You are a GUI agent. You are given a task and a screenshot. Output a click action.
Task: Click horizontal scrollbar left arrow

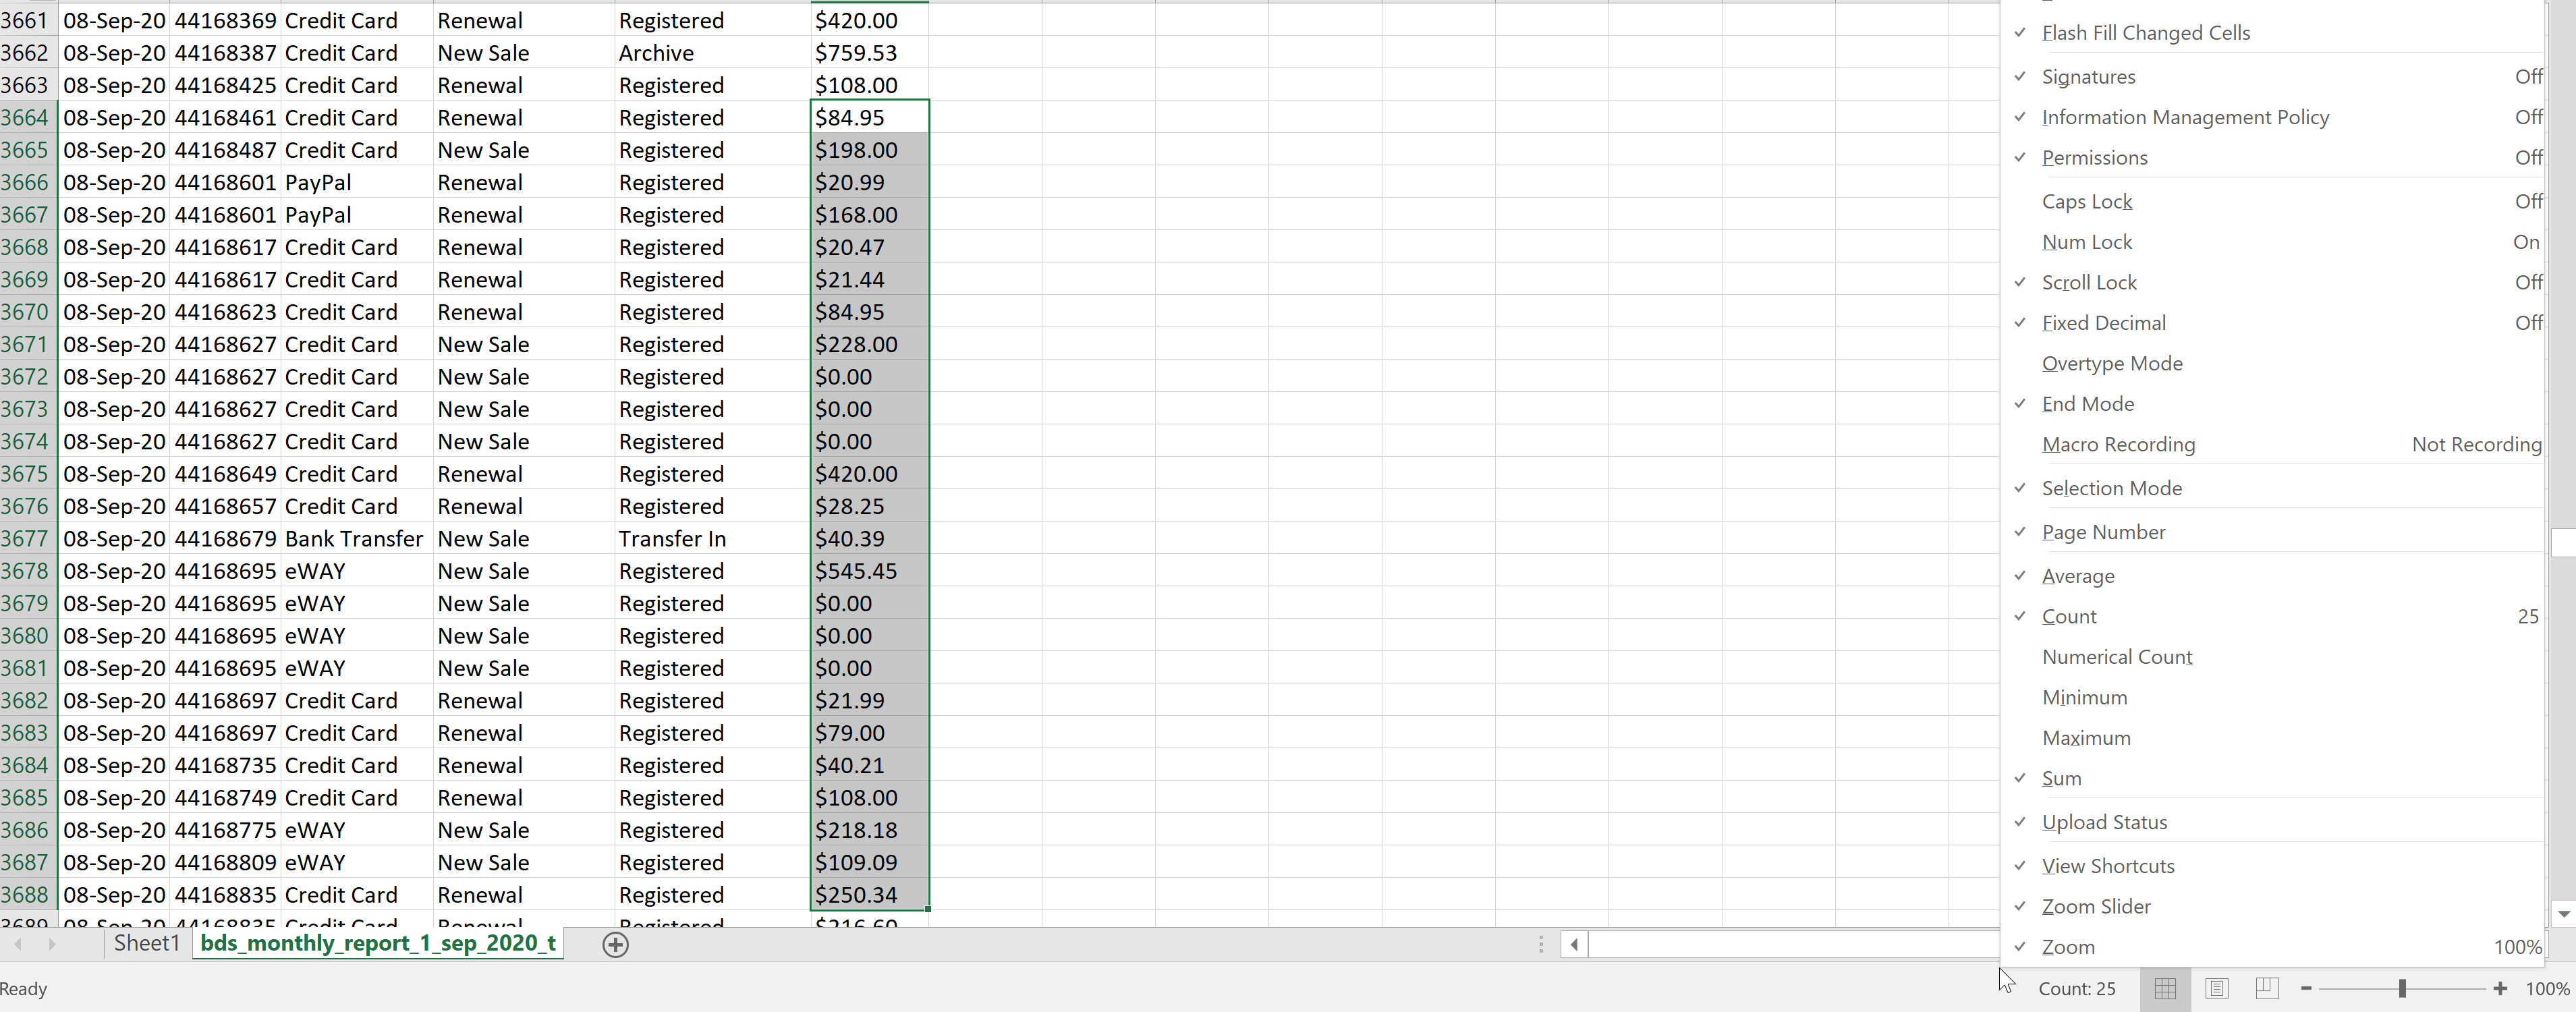1574,944
